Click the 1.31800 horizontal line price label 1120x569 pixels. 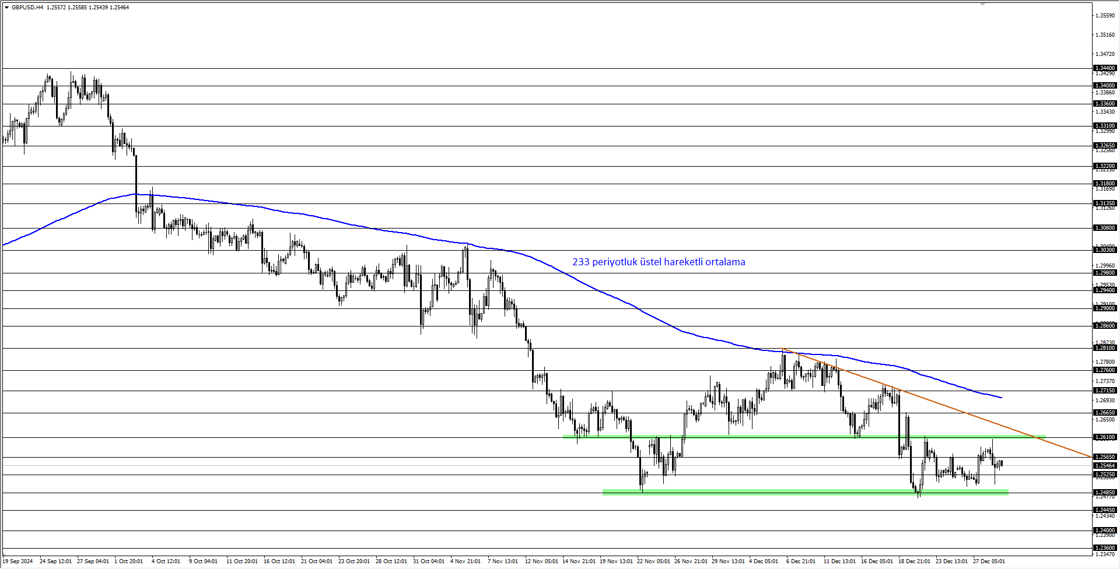1105,184
